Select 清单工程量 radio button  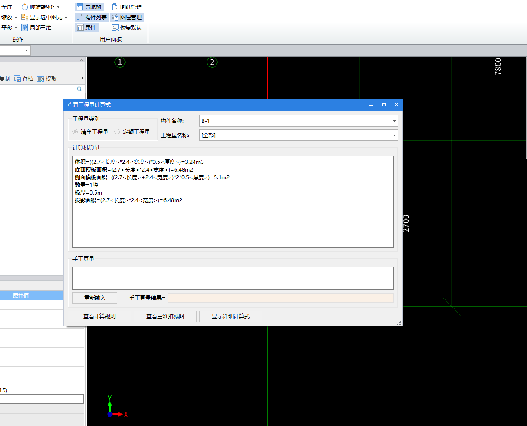click(x=75, y=131)
